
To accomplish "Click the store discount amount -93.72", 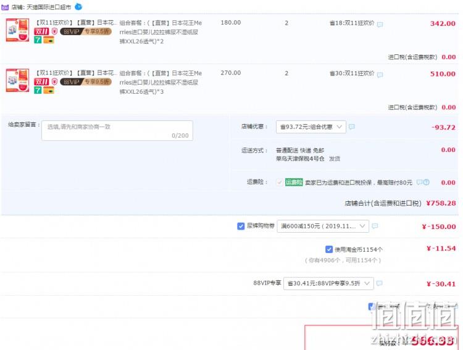I will pos(443,128).
